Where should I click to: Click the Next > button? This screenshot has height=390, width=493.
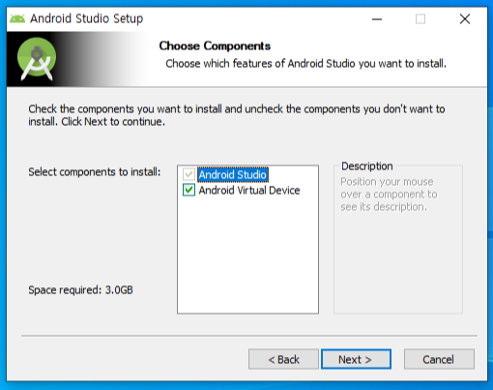click(x=356, y=359)
